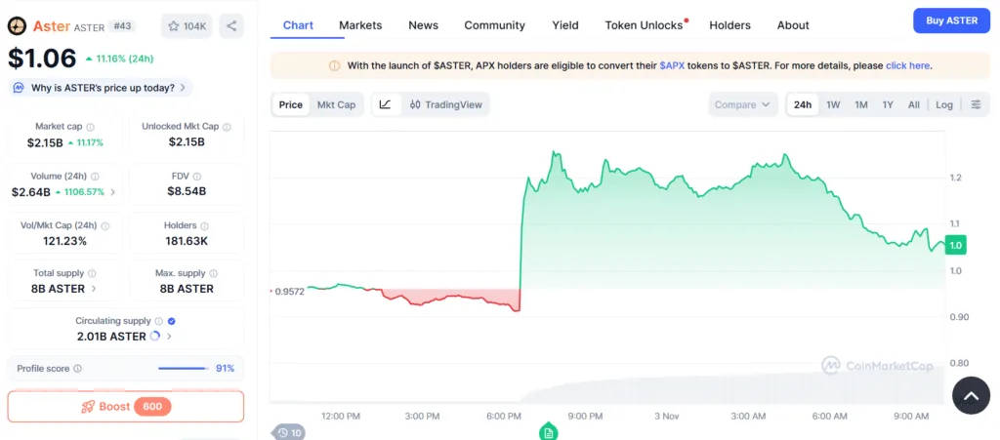Open the Chart tab
The height and width of the screenshot is (440, 1000).
299,25
